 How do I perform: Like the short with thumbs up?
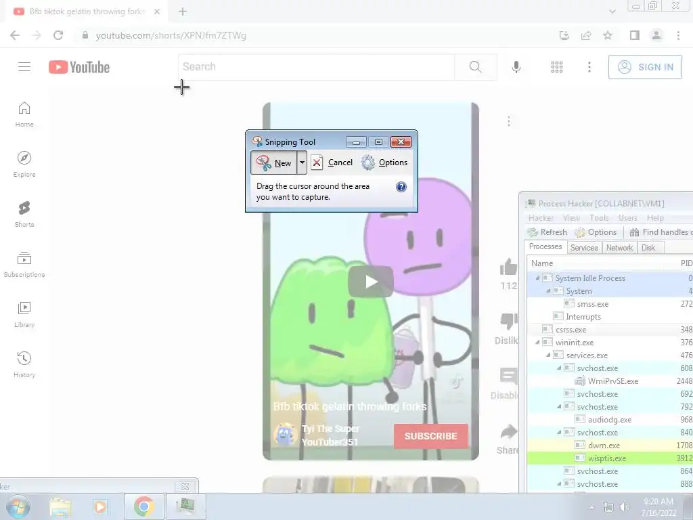coord(509,267)
